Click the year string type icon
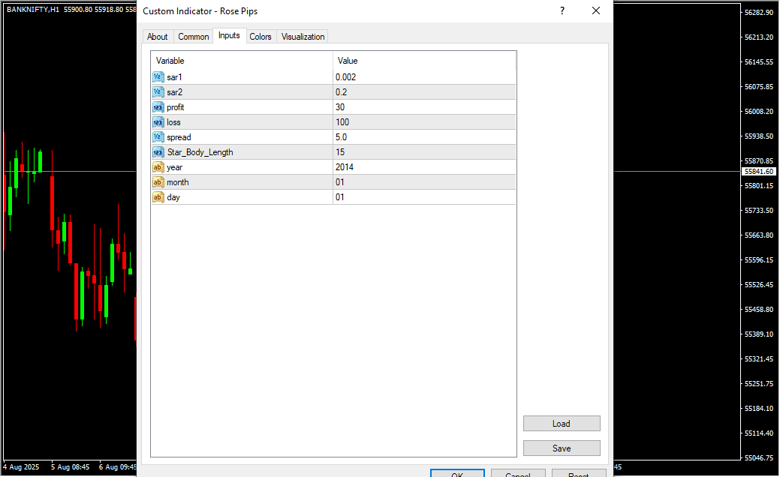 [158, 167]
